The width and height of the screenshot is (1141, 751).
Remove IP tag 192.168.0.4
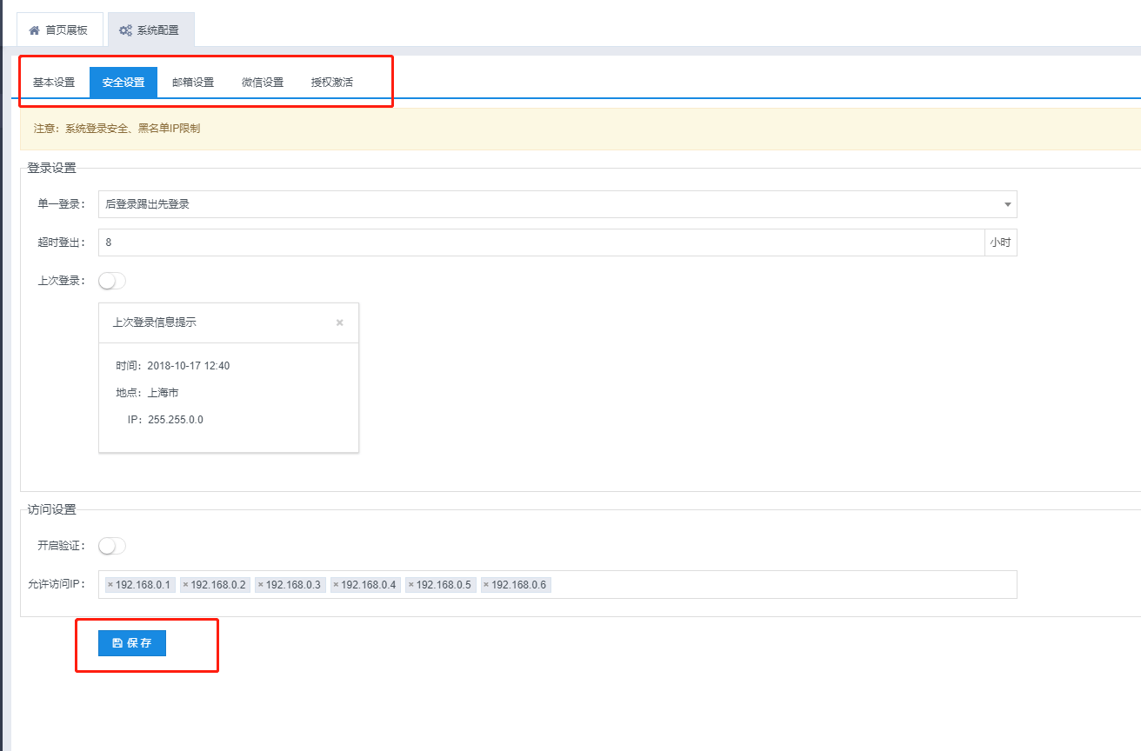tap(336, 585)
